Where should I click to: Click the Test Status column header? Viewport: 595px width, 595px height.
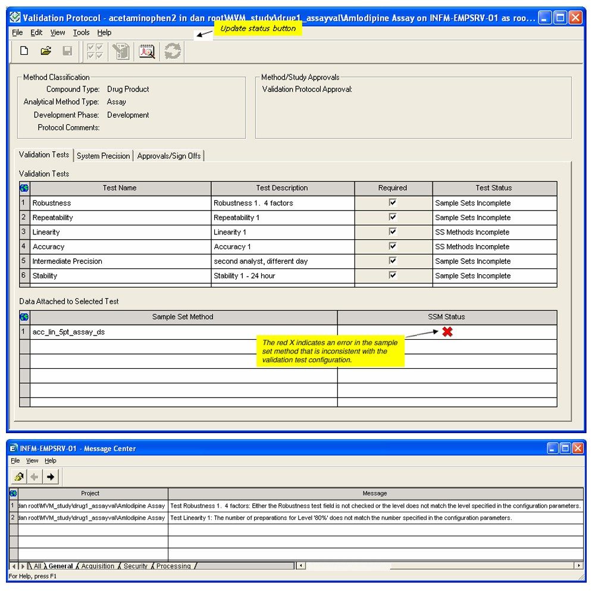[x=494, y=188]
